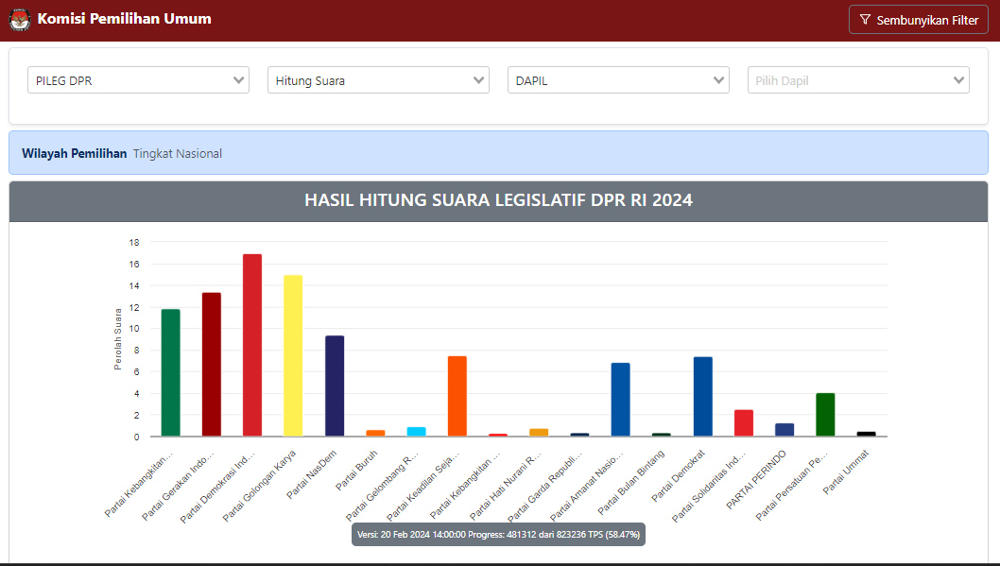The height and width of the screenshot is (566, 1000).
Task: Click the chart title HASIL HITUNG SUARA LEGISLATIF
Action: pyautogui.click(x=498, y=200)
